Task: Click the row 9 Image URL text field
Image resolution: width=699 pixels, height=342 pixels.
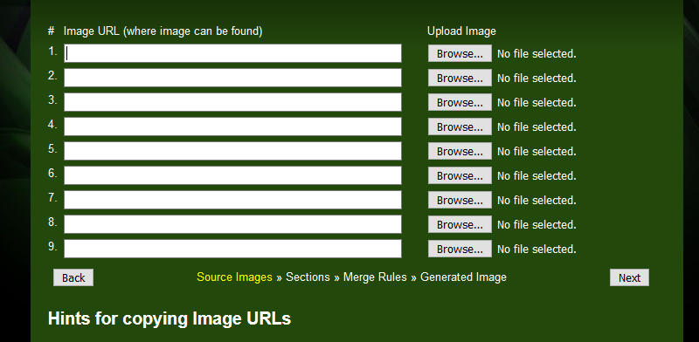Action: (x=232, y=250)
